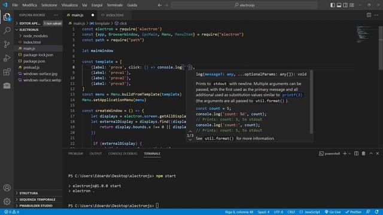
Task: Open the File menu
Action: tap(15, 5)
